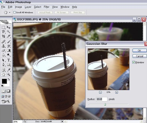The height and width of the screenshot is (123, 147).
Task: Select the Rectangle shape tool
Action: 9,65
